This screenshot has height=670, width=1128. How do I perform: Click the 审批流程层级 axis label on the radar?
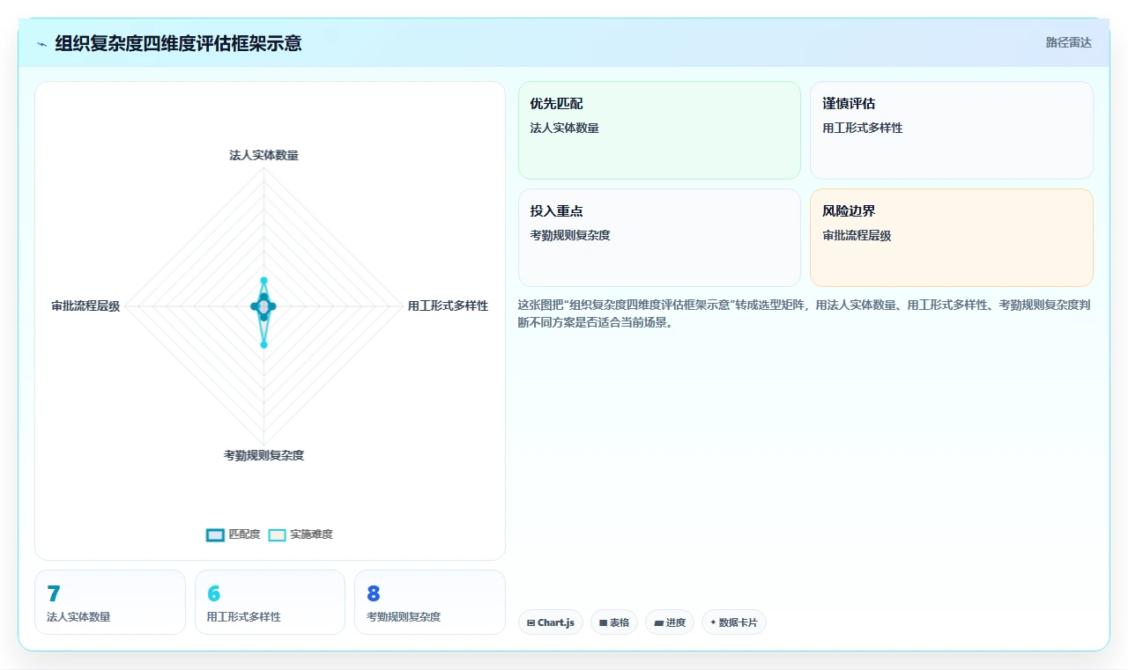pos(85,306)
